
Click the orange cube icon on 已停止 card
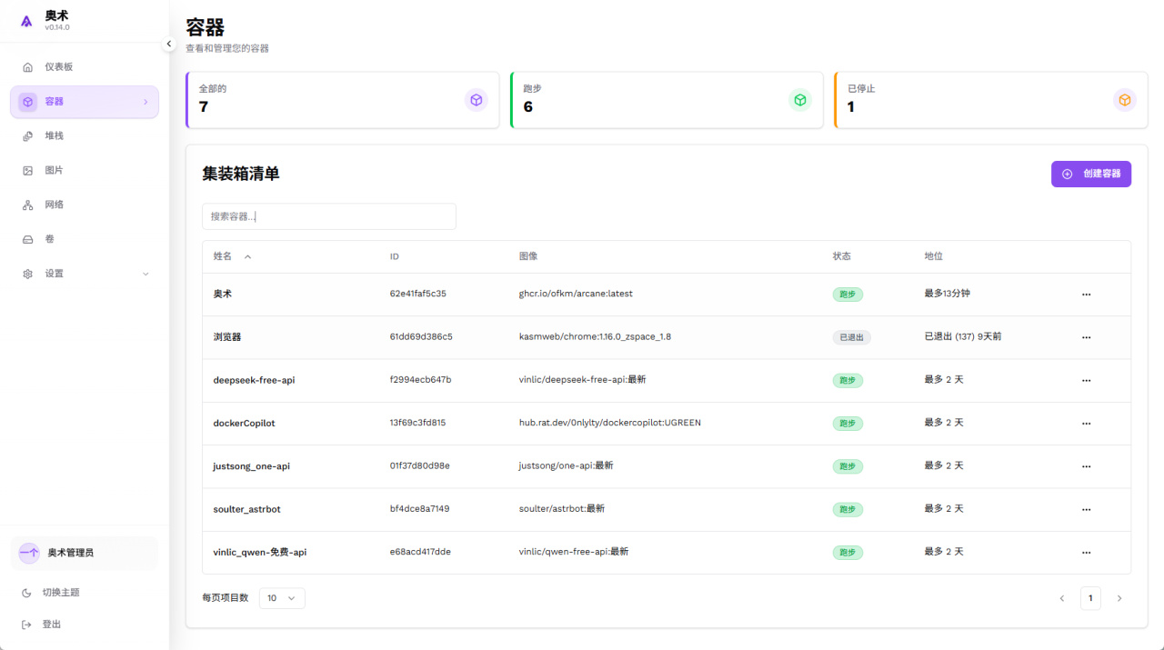coord(1125,100)
